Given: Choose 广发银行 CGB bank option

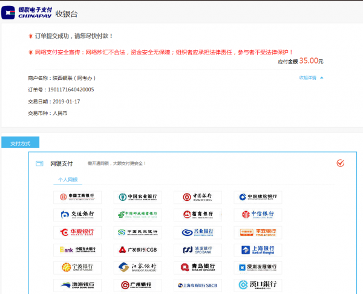Looking at the screenshot, I should 137,250.
